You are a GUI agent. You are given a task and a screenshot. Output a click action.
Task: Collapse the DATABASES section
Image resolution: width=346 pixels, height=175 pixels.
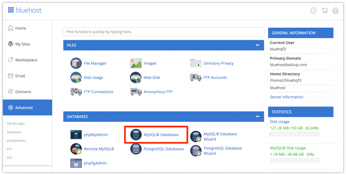(257, 116)
